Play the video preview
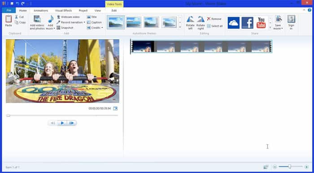 (62, 123)
